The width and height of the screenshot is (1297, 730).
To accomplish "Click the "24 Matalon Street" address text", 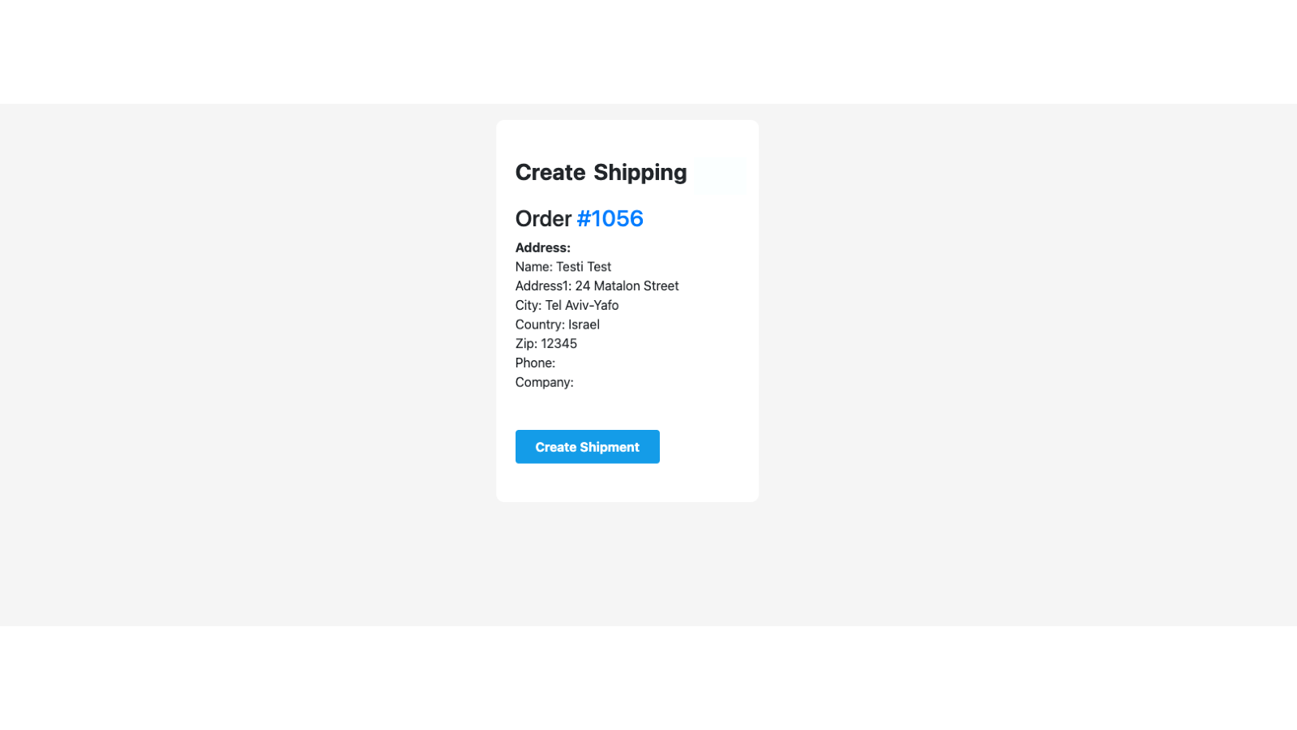I will click(627, 286).
